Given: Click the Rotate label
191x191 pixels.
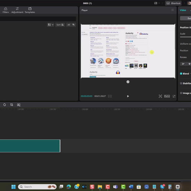Looking at the screenshot, I should point(183,57).
